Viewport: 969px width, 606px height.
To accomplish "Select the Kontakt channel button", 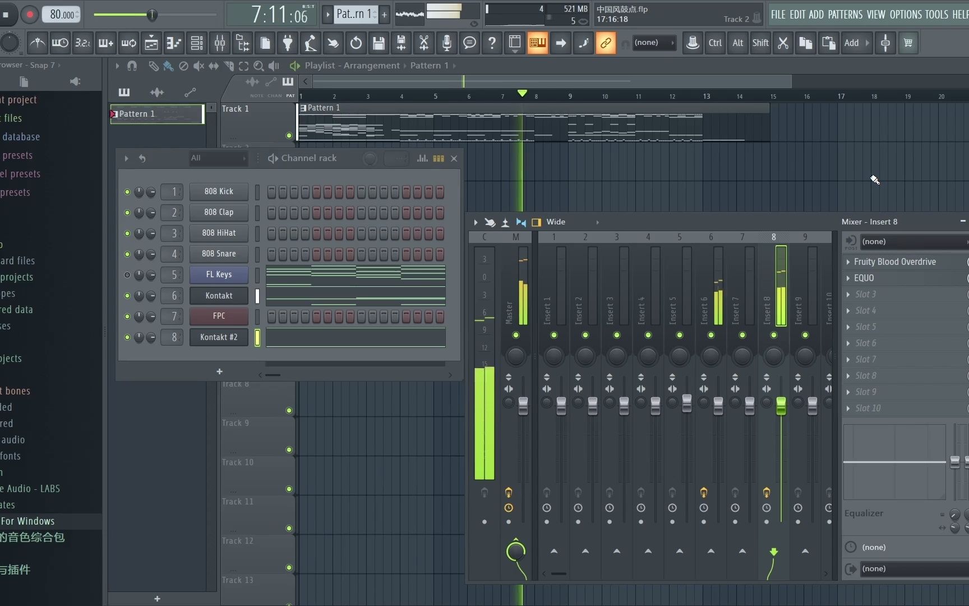I will coord(219,296).
